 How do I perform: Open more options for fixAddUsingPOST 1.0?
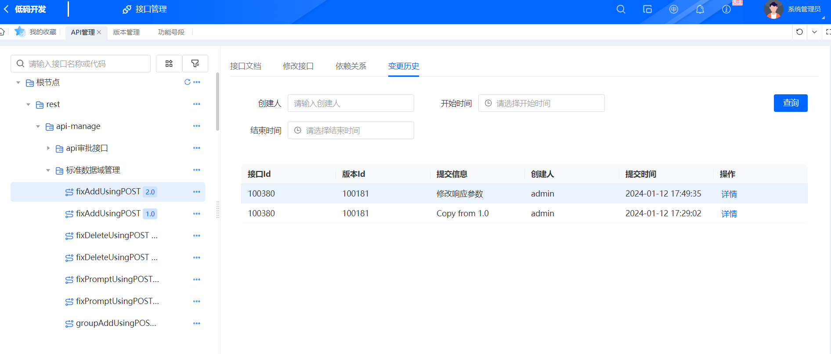(x=197, y=214)
